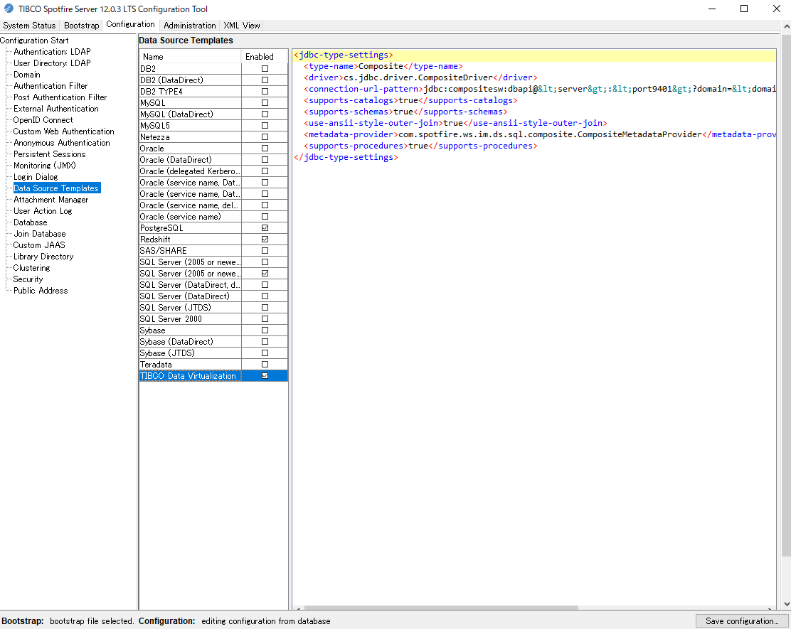The image size is (791, 629).
Task: Enable the Teradata template checkbox
Action: click(x=265, y=365)
